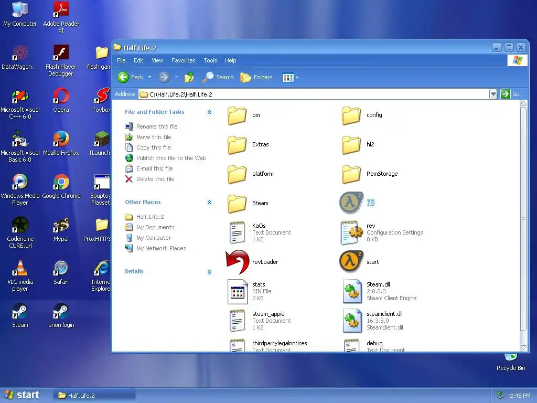Select the bin folder icon
This screenshot has height=403, width=537.
[237, 115]
